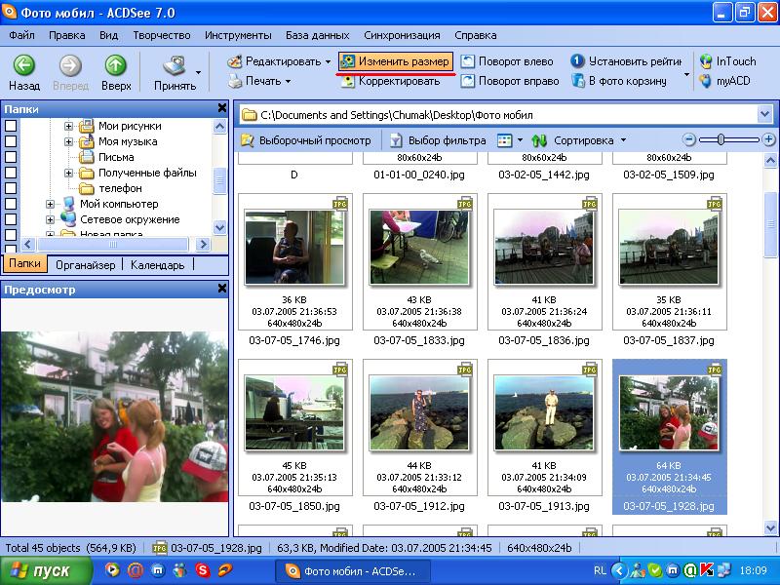Open the folder path address dropdown
780x585 pixels.
click(763, 114)
